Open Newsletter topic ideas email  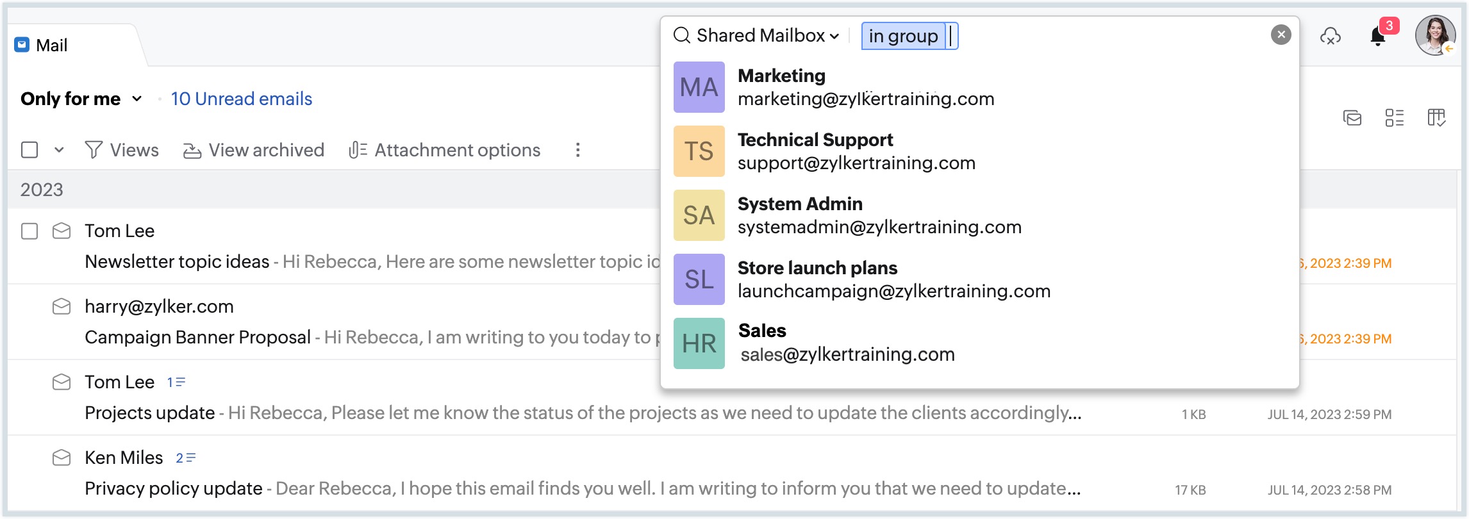click(x=177, y=261)
